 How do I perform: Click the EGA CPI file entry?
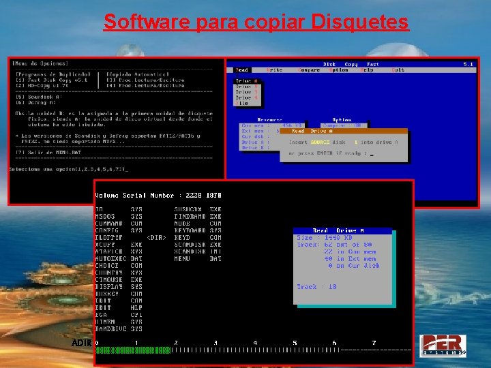pyautogui.click(x=119, y=315)
